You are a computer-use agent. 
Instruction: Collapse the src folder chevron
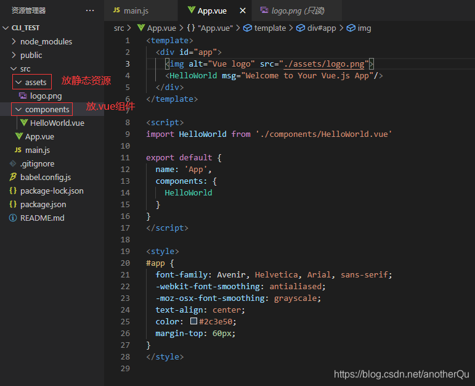14,68
